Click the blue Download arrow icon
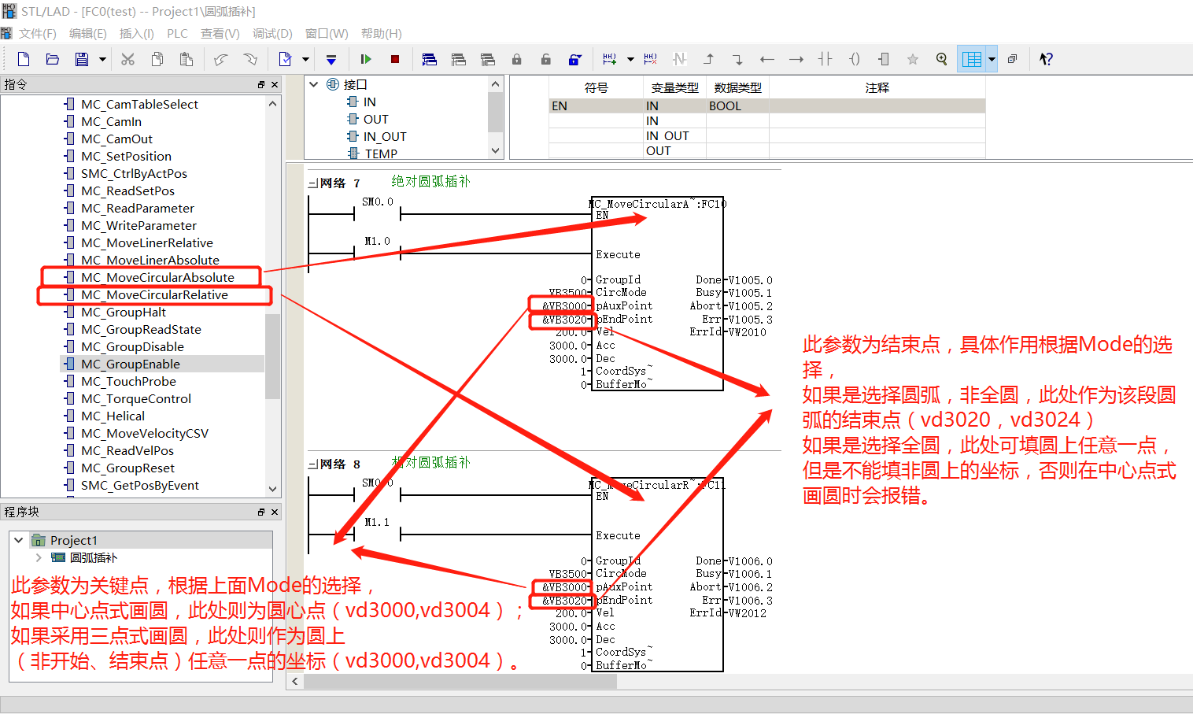The image size is (1193, 714). click(x=331, y=59)
